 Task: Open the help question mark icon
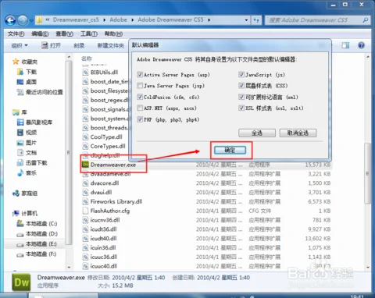coord(361,45)
